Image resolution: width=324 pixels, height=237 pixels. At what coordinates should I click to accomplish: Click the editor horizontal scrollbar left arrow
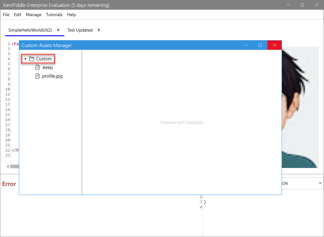pos(8,166)
